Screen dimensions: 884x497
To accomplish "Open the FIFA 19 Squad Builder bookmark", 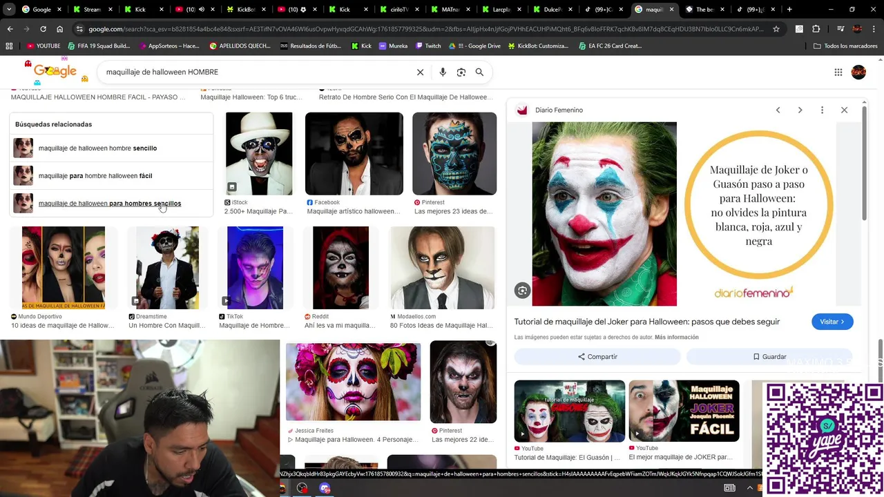I will [x=99, y=46].
